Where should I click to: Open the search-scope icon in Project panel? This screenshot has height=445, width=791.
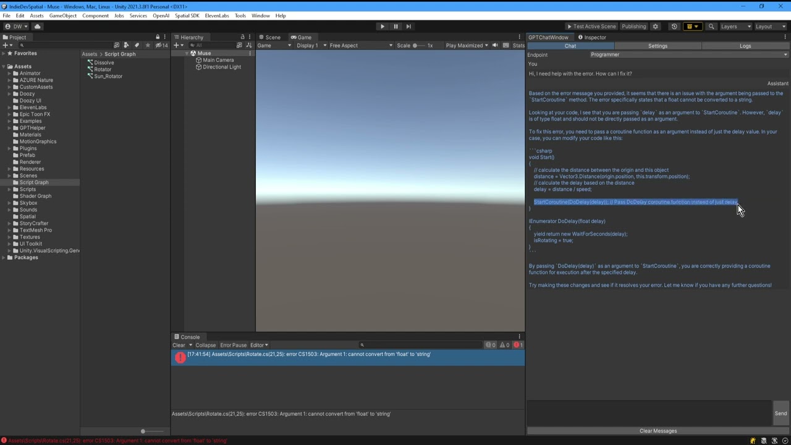point(116,45)
